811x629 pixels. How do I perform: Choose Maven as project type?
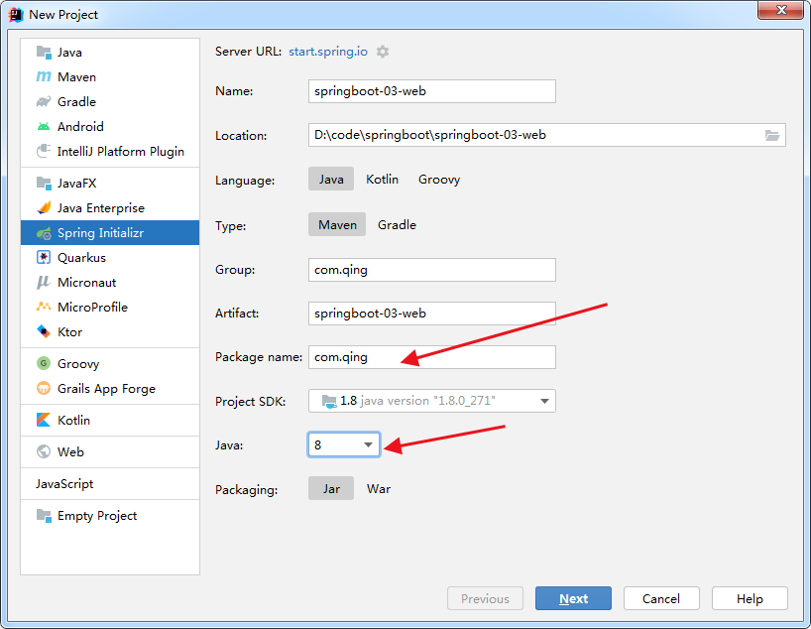(x=337, y=224)
